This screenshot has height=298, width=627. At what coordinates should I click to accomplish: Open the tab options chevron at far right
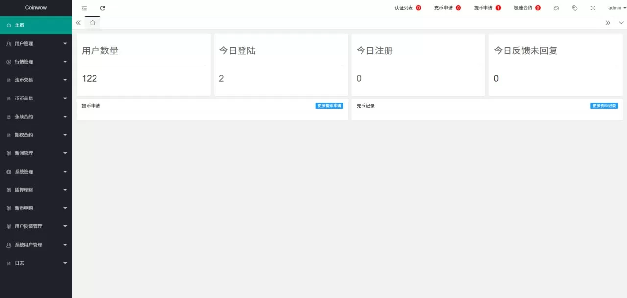[x=621, y=23]
